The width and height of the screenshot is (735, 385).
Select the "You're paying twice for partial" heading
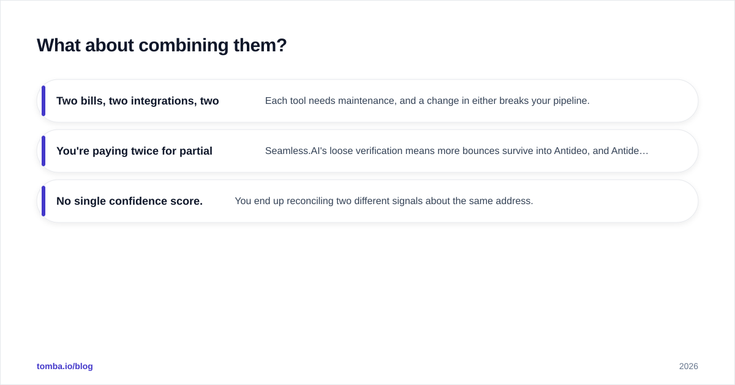click(134, 151)
